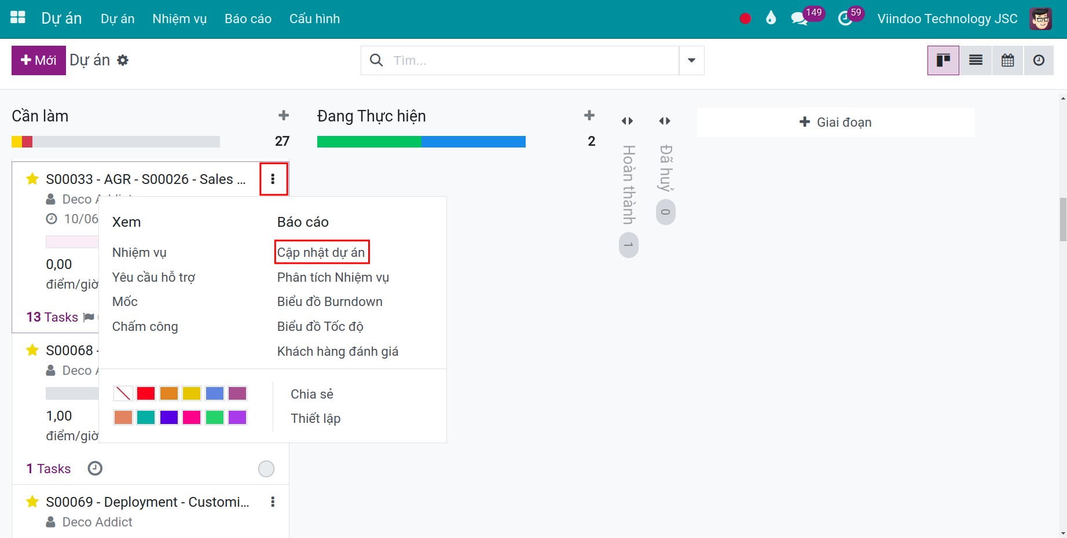Select Cập nhật dự án in the card menu
Screen dimensions: 1067x538
pos(321,252)
